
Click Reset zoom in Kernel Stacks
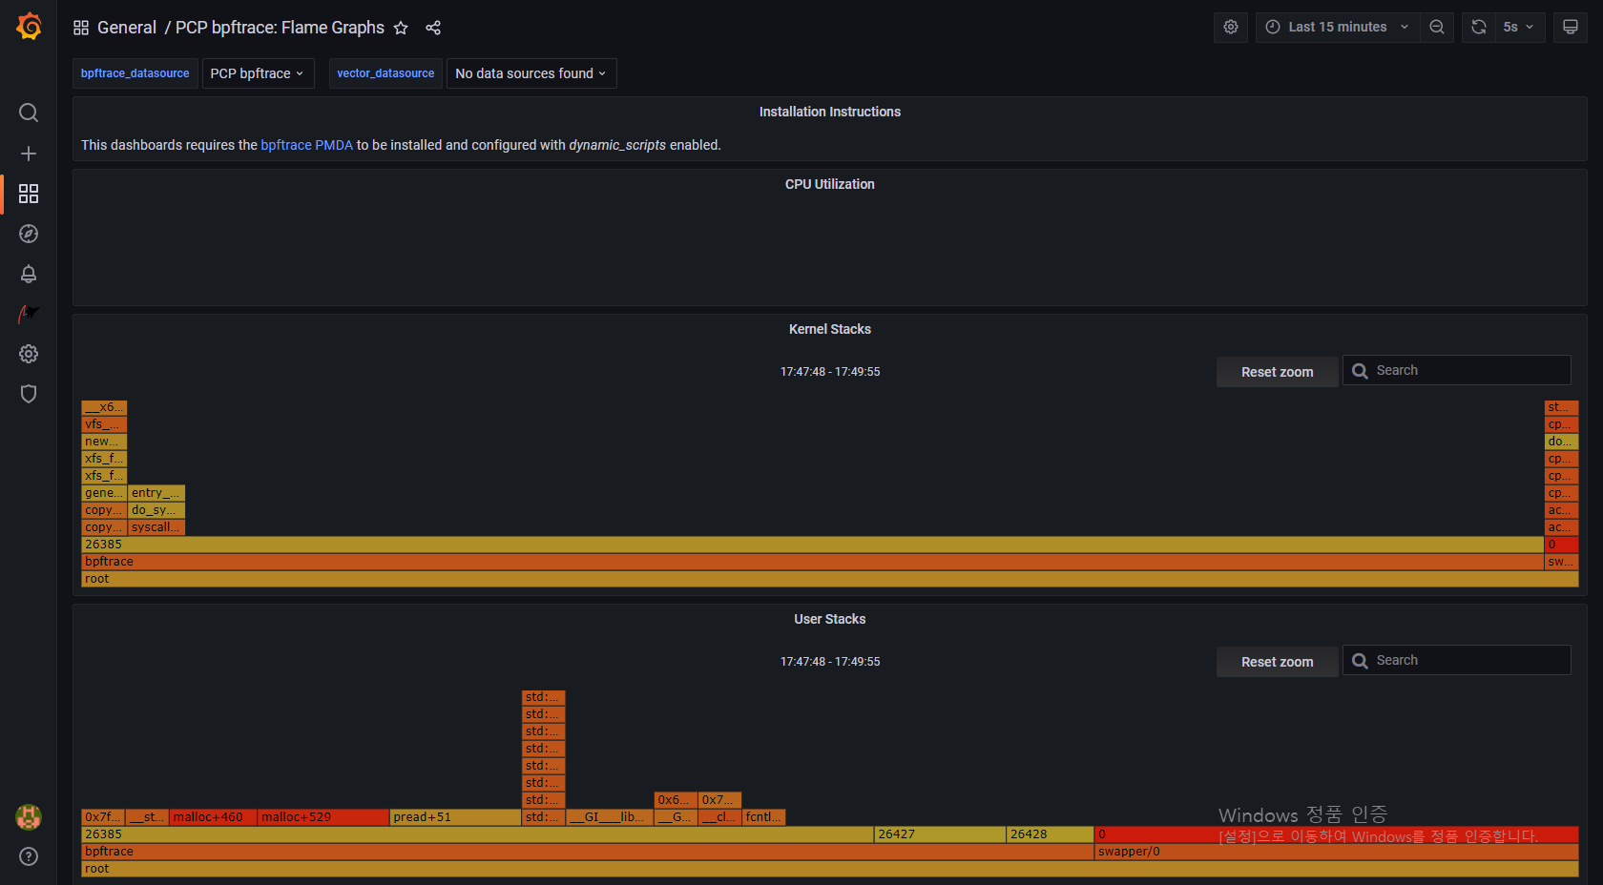1277,372
